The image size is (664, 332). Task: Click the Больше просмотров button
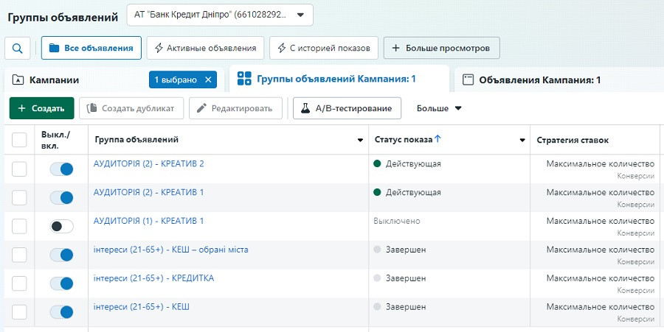tap(442, 48)
